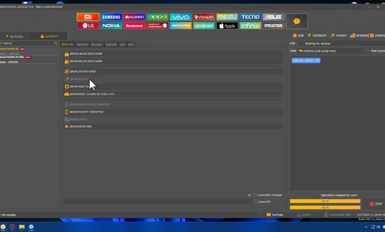Image resolution: width=385 pixels, height=232 pixels.
Task: Click the upper 100% progress bar
Action: pyautogui.click(x=325, y=201)
